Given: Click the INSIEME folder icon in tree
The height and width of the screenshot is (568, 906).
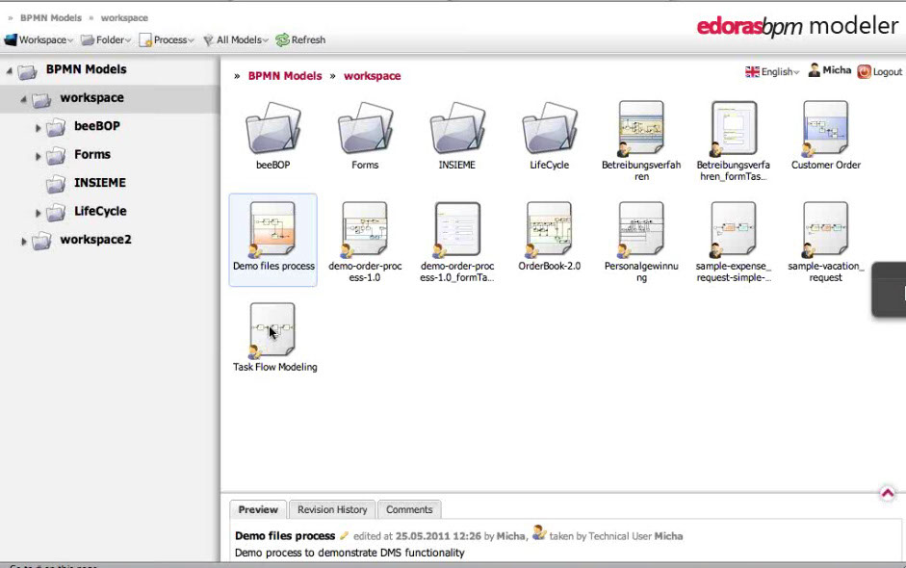Looking at the screenshot, I should point(56,184).
